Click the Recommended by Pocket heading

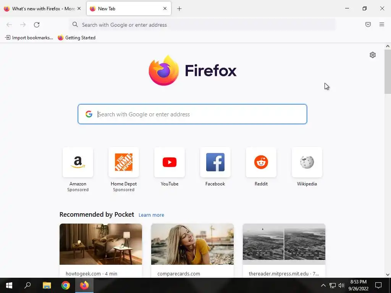(x=97, y=214)
